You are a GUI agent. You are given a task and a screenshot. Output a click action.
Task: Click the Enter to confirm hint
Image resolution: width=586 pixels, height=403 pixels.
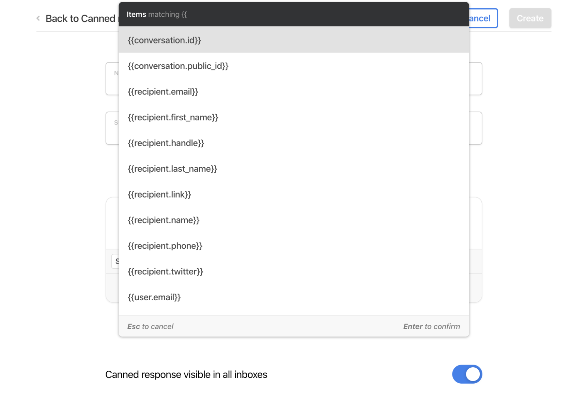click(431, 326)
